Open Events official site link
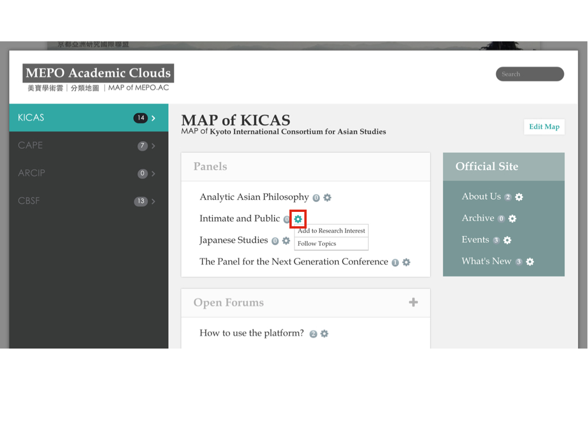 (x=475, y=240)
